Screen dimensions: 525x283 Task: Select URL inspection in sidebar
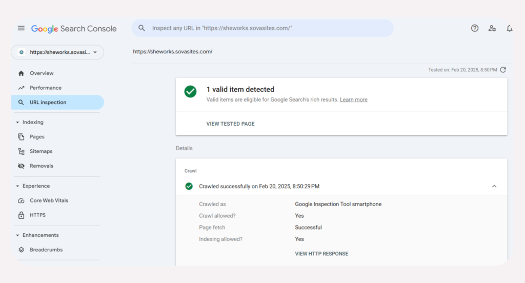pos(57,102)
